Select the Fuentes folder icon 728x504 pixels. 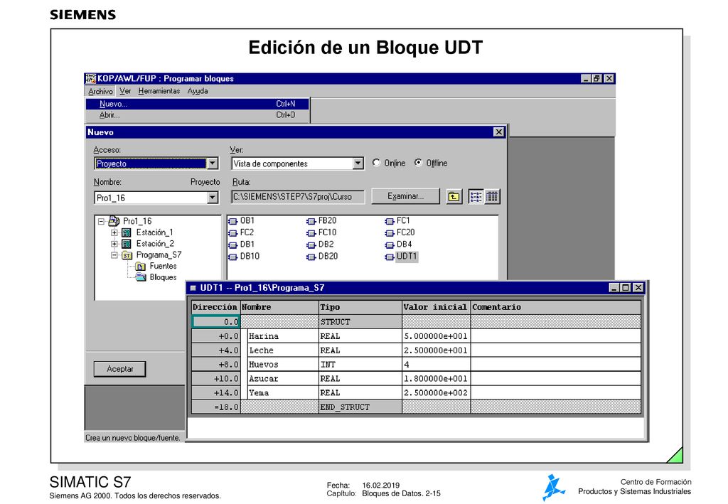pyautogui.click(x=140, y=267)
